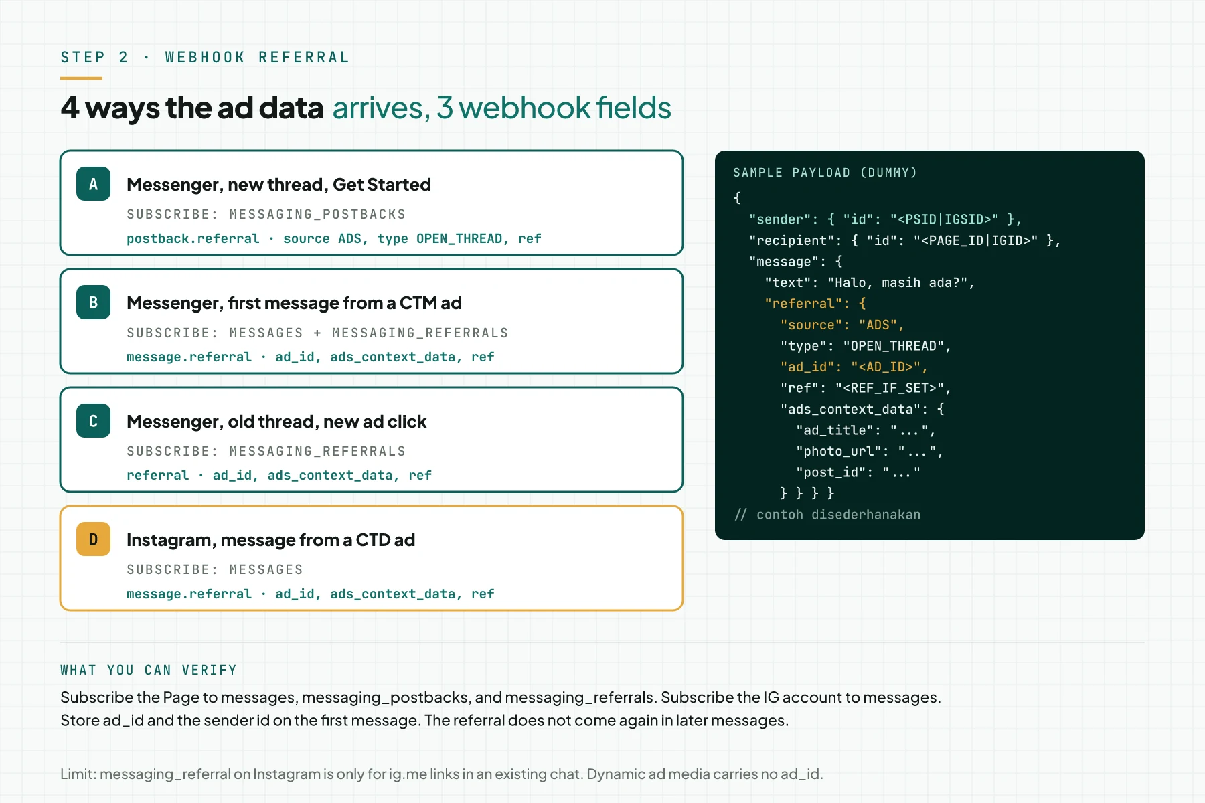Image resolution: width=1205 pixels, height=803 pixels.
Task: Click the "message": { line in payload
Action: coord(796,262)
